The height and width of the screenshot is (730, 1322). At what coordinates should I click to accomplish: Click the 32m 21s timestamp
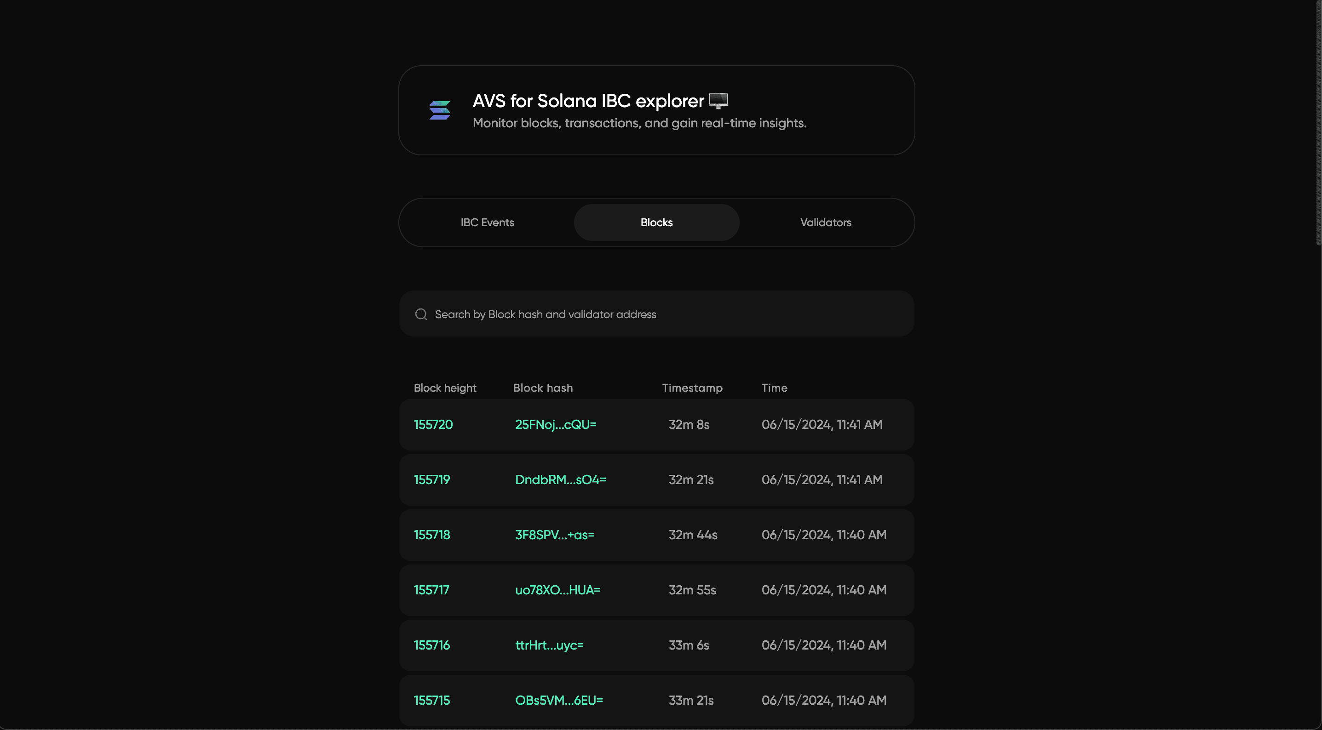click(691, 479)
